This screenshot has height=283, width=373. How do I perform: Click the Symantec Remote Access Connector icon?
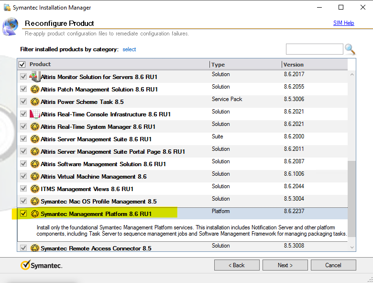(35, 248)
